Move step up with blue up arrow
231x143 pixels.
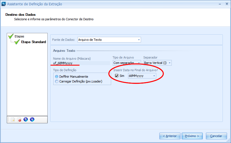(26, 119)
